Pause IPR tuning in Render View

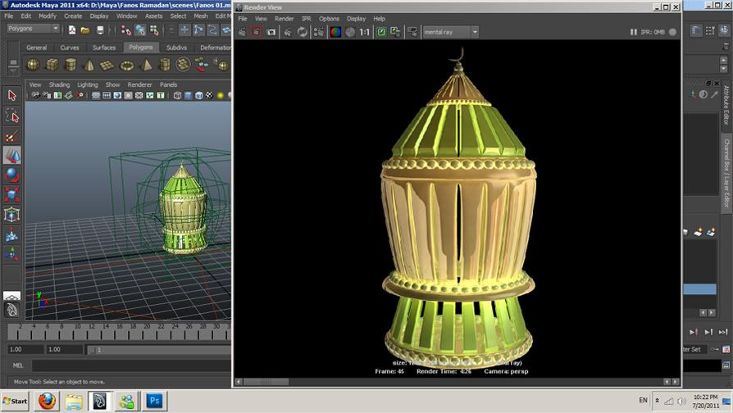(x=634, y=32)
